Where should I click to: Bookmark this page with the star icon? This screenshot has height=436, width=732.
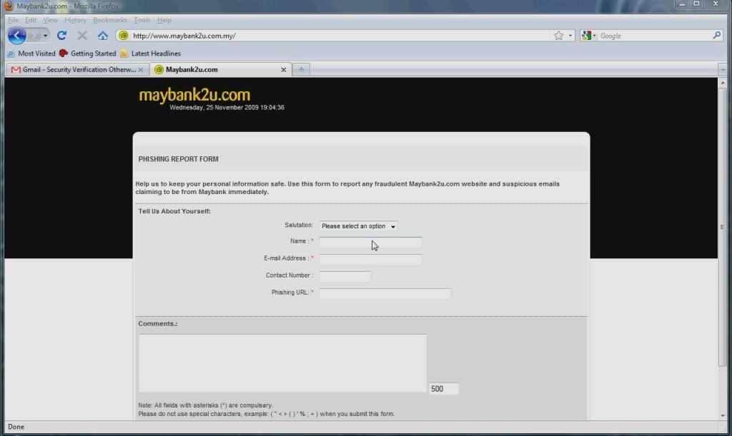558,36
